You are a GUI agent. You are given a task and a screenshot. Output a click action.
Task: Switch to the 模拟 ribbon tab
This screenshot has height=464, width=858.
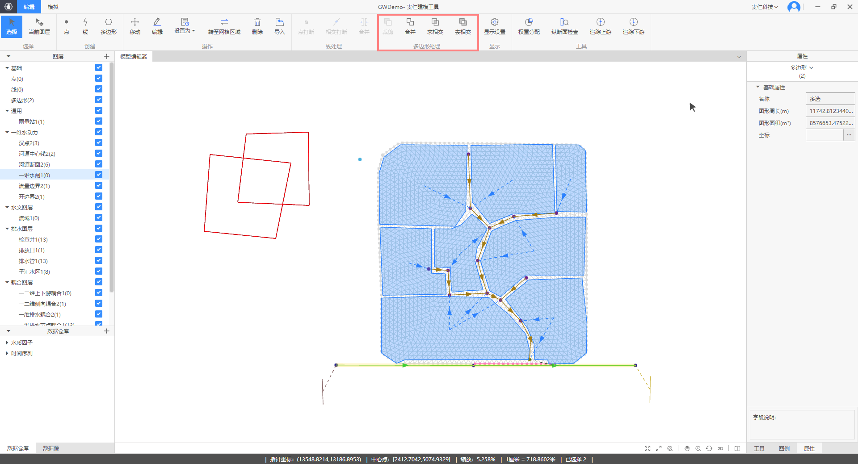(x=53, y=7)
